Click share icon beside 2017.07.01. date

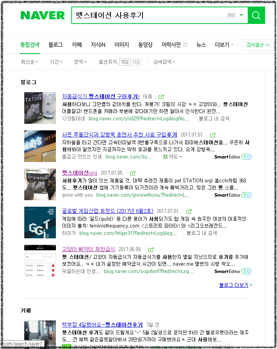pyautogui.click(x=189, y=211)
